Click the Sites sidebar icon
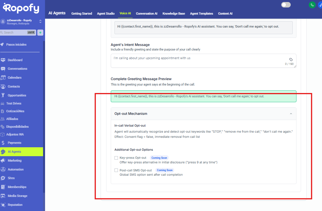This screenshot has width=322, height=211. tap(3, 178)
